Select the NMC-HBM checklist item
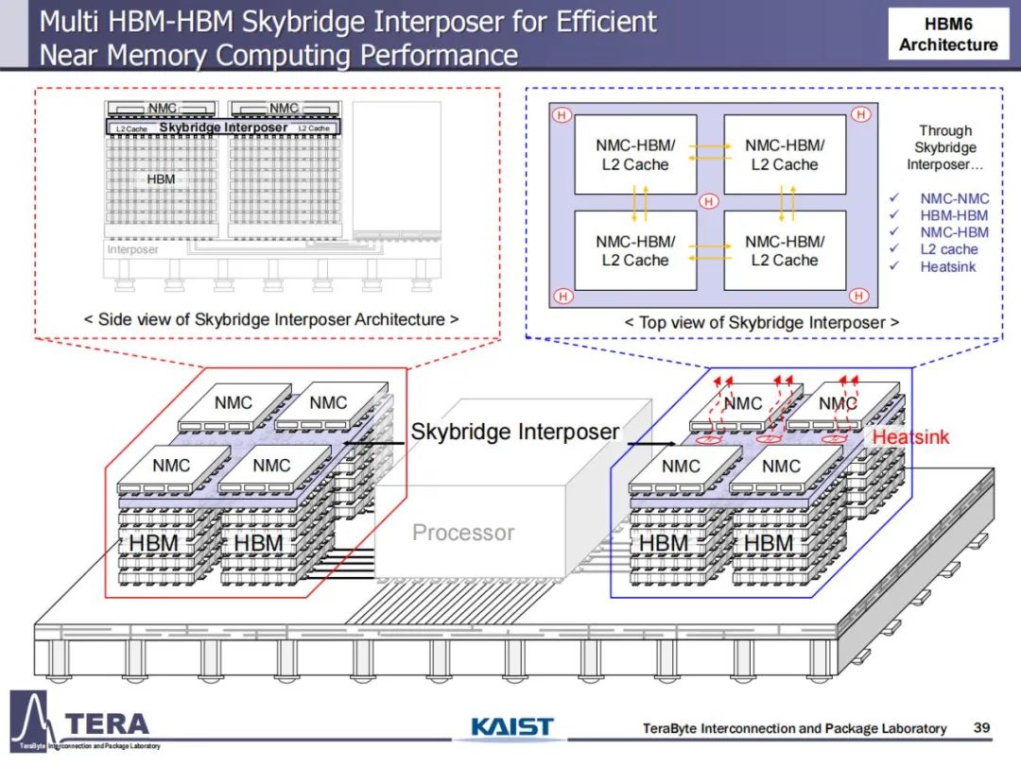The image size is (1021, 765). (954, 232)
